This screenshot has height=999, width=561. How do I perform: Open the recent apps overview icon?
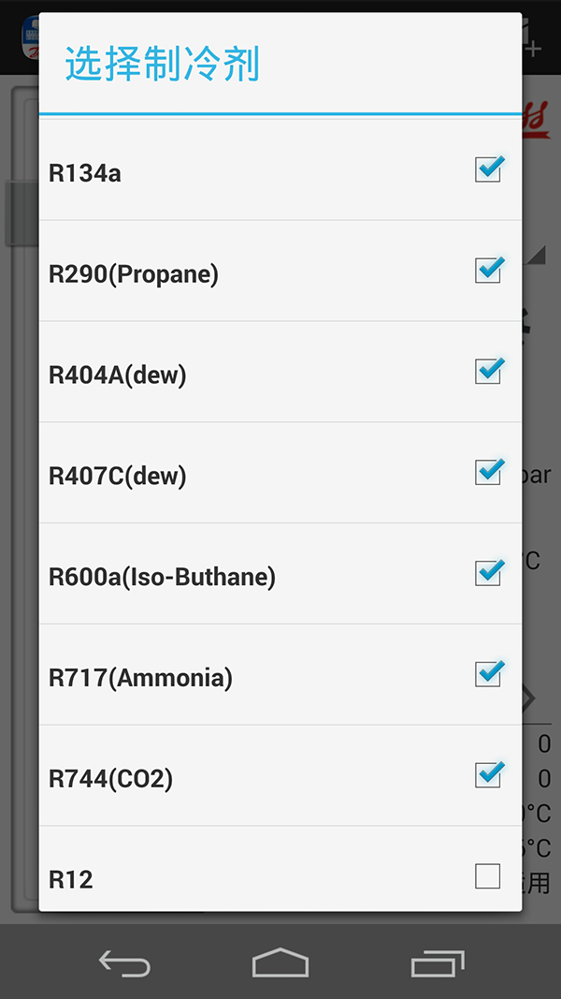[437, 962]
